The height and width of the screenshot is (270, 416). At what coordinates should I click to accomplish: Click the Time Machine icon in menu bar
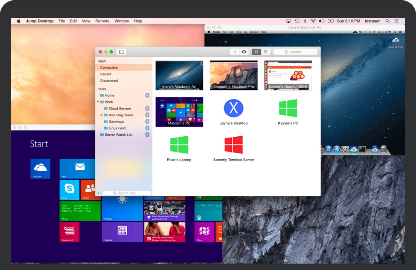pyautogui.click(x=297, y=21)
